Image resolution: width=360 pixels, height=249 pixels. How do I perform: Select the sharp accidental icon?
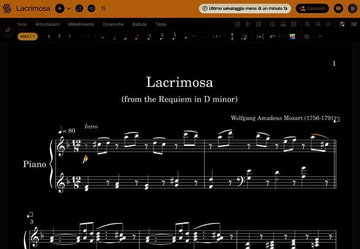59,36
